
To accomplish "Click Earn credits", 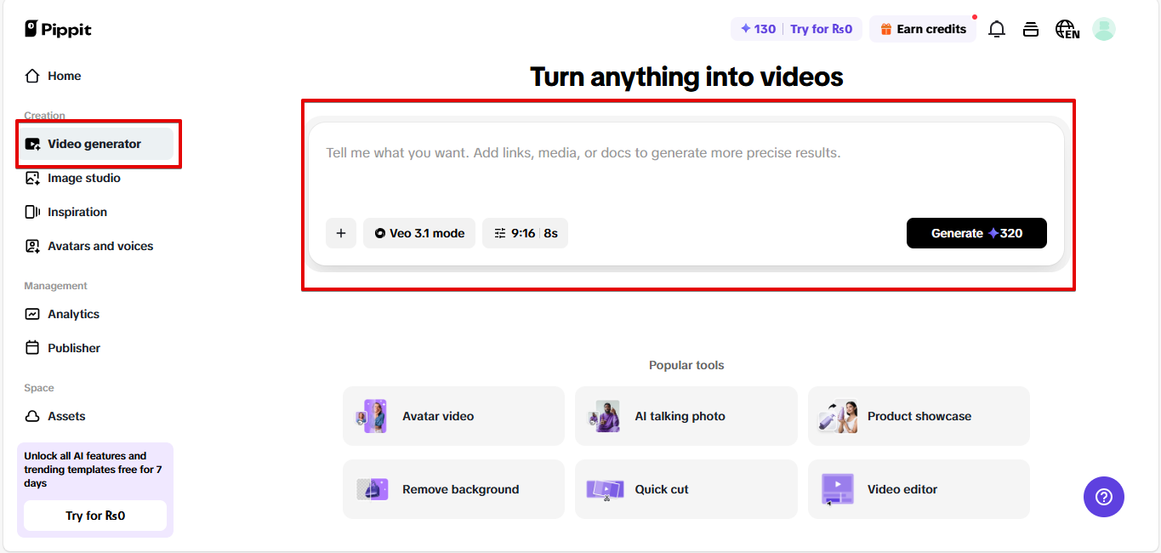I will tap(923, 28).
